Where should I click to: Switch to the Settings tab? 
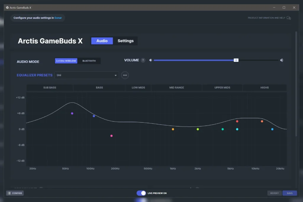125,41
